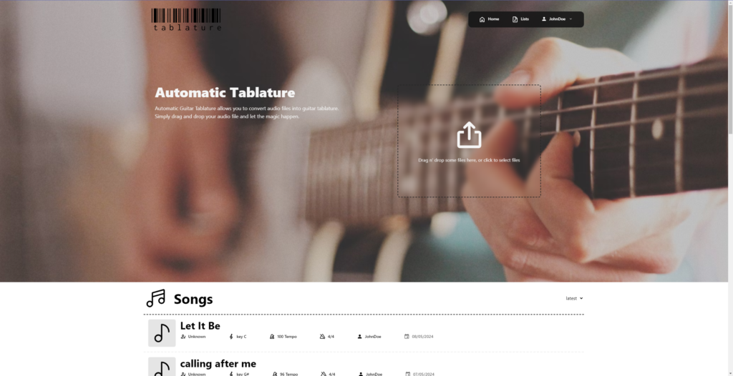Click the key C clef icon
This screenshot has height=376, width=733.
tap(231, 336)
